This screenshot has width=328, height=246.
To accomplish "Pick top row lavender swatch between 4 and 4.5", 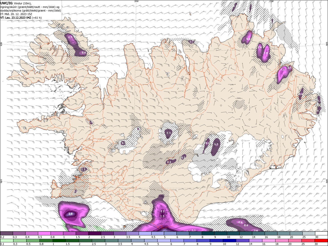I will coord(145,233).
